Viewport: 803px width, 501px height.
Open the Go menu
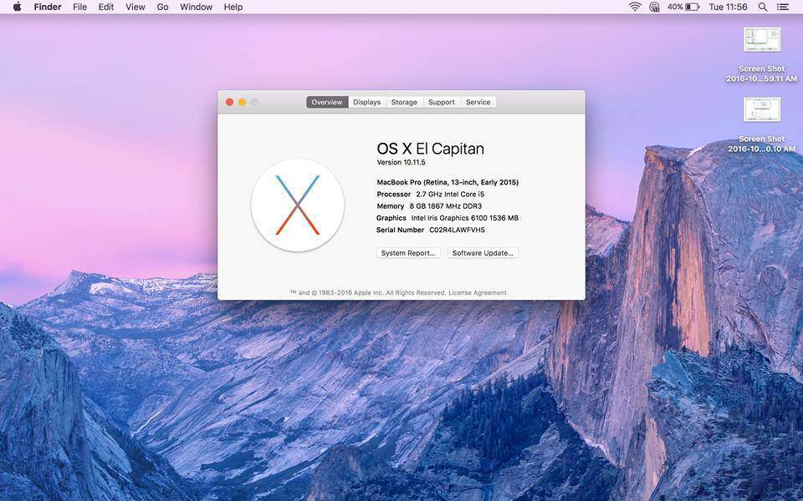[163, 8]
